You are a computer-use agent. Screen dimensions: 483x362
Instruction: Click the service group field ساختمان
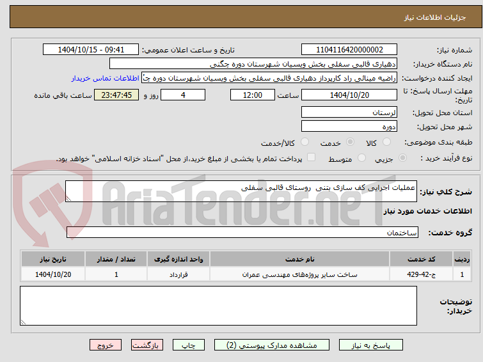(242, 232)
